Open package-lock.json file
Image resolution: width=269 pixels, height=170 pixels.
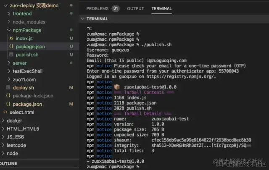(33, 96)
